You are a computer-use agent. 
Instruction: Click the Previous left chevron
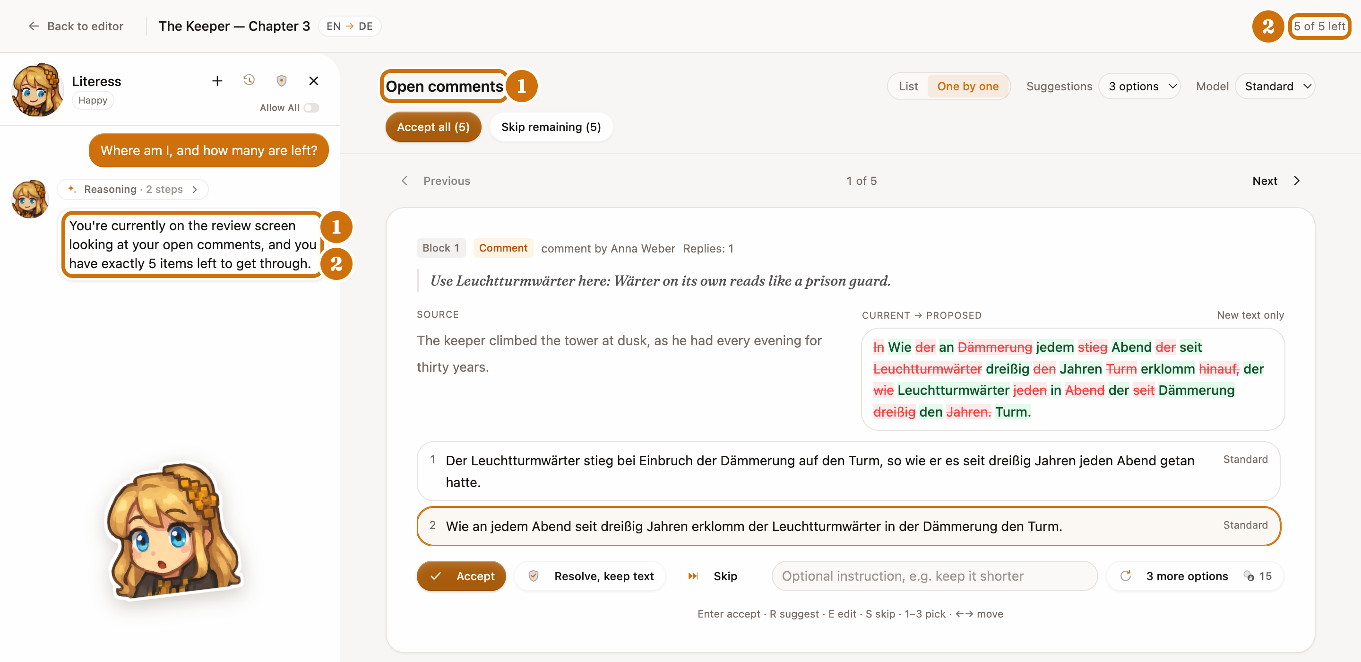click(x=404, y=181)
